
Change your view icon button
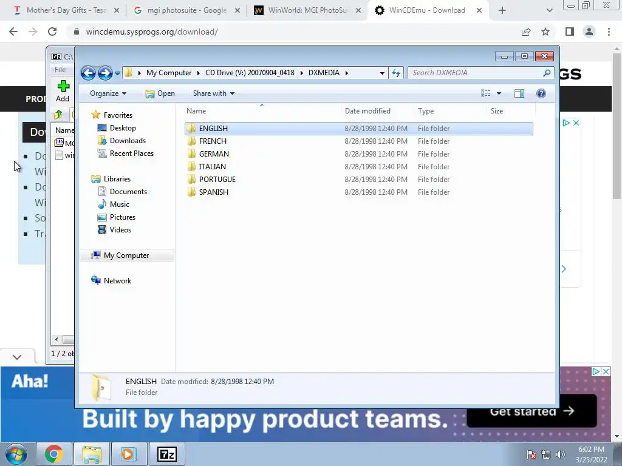[x=485, y=93]
